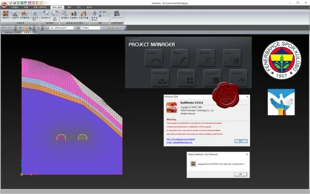Close the Midas SoilWorks Patched dialog with X
This screenshot has height=194, width=310.
(x=247, y=154)
